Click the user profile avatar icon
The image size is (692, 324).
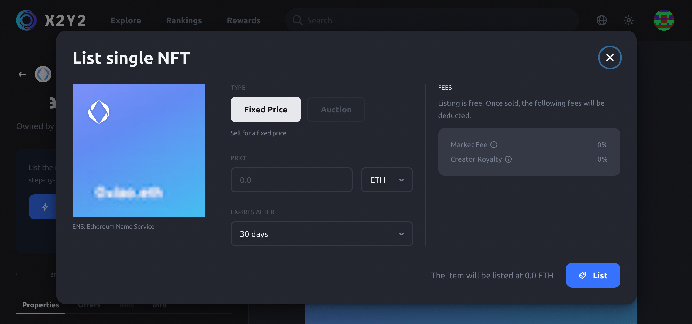(664, 20)
